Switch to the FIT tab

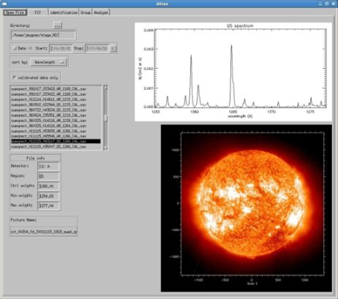click(37, 12)
